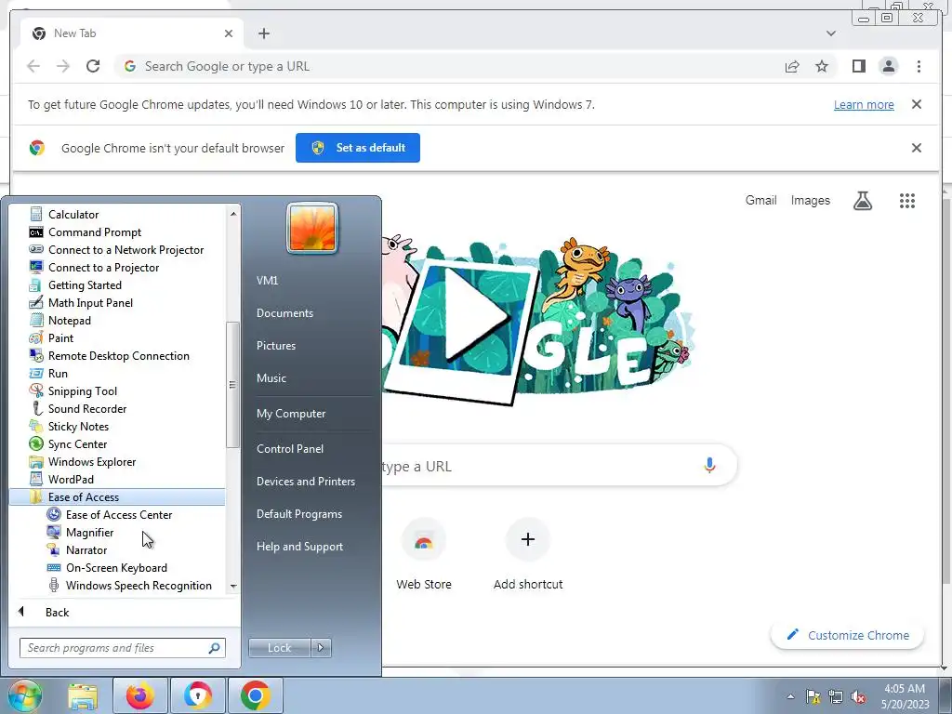This screenshot has height=714, width=952.
Task: Expand the shutdown options arrow next to Lock
Action: tap(321, 648)
